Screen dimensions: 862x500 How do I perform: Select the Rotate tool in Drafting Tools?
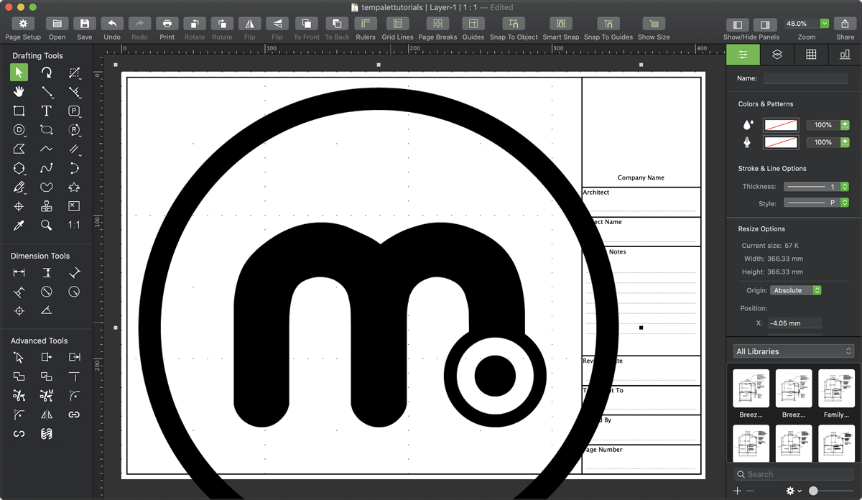(47, 73)
